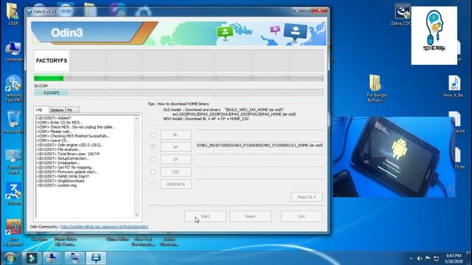Open the clock showing 6:43 PM
Image resolution: width=472 pixels, height=265 pixels.
point(454,258)
